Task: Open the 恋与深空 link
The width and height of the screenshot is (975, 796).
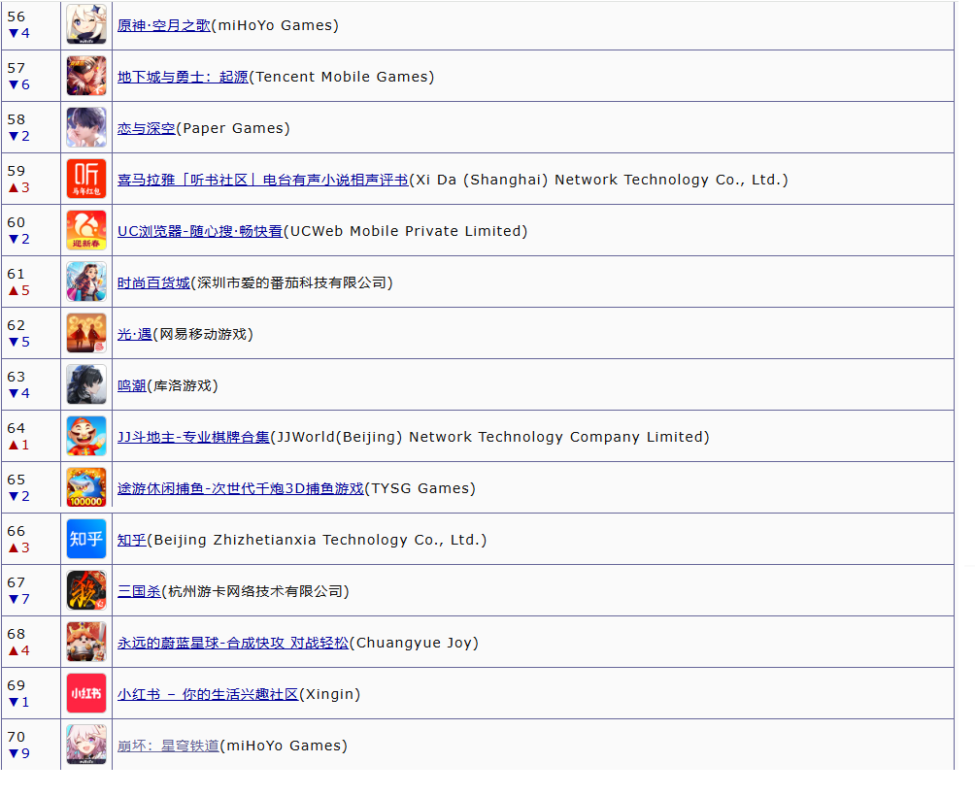Action: pyautogui.click(x=147, y=129)
